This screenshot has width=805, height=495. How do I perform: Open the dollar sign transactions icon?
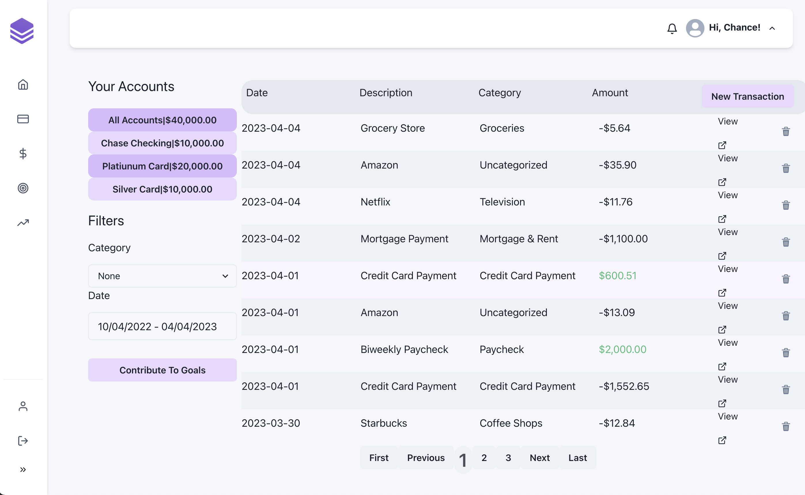coord(23,153)
